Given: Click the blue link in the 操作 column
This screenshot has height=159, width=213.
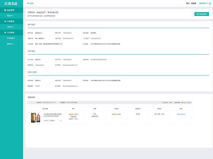Looking at the screenshot, I should pos(181,114).
